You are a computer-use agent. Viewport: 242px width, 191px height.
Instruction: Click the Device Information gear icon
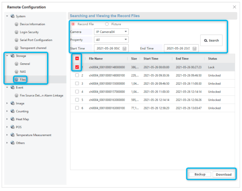coord(17,24)
